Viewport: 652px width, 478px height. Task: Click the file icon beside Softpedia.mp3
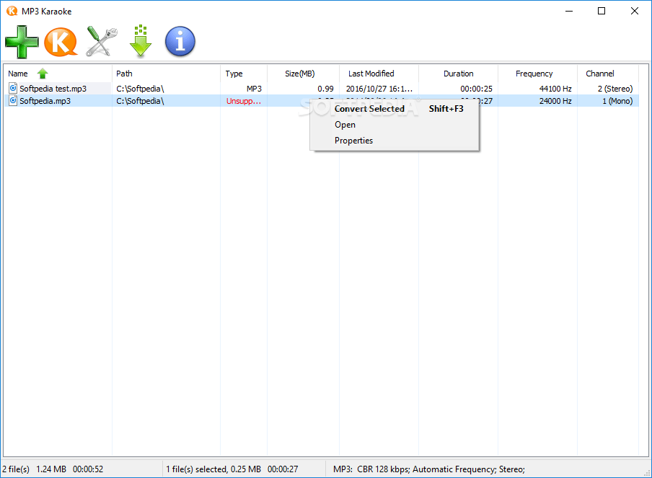pyautogui.click(x=12, y=101)
